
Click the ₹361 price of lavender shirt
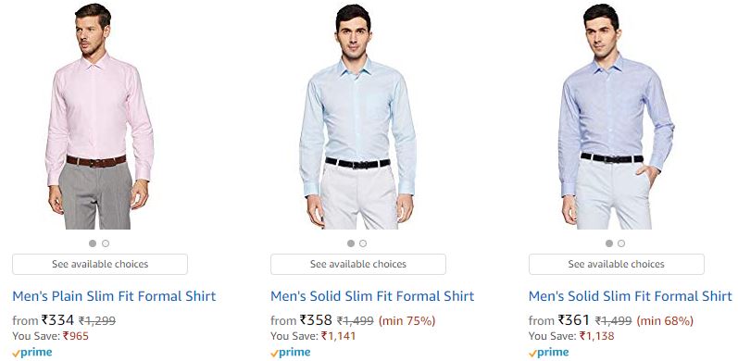pos(574,320)
